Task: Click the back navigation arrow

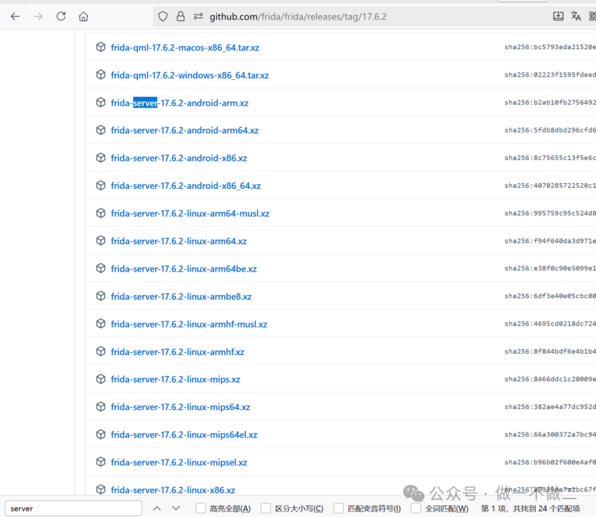Action: pos(15,16)
